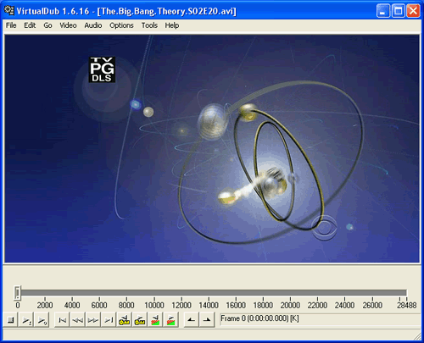Open the Go menu
This screenshot has width=424, height=343.
coord(47,25)
